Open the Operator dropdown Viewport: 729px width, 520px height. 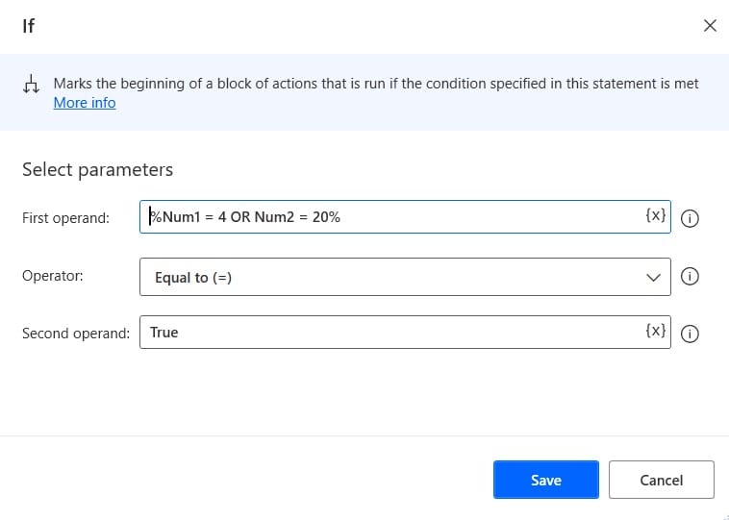(405, 277)
